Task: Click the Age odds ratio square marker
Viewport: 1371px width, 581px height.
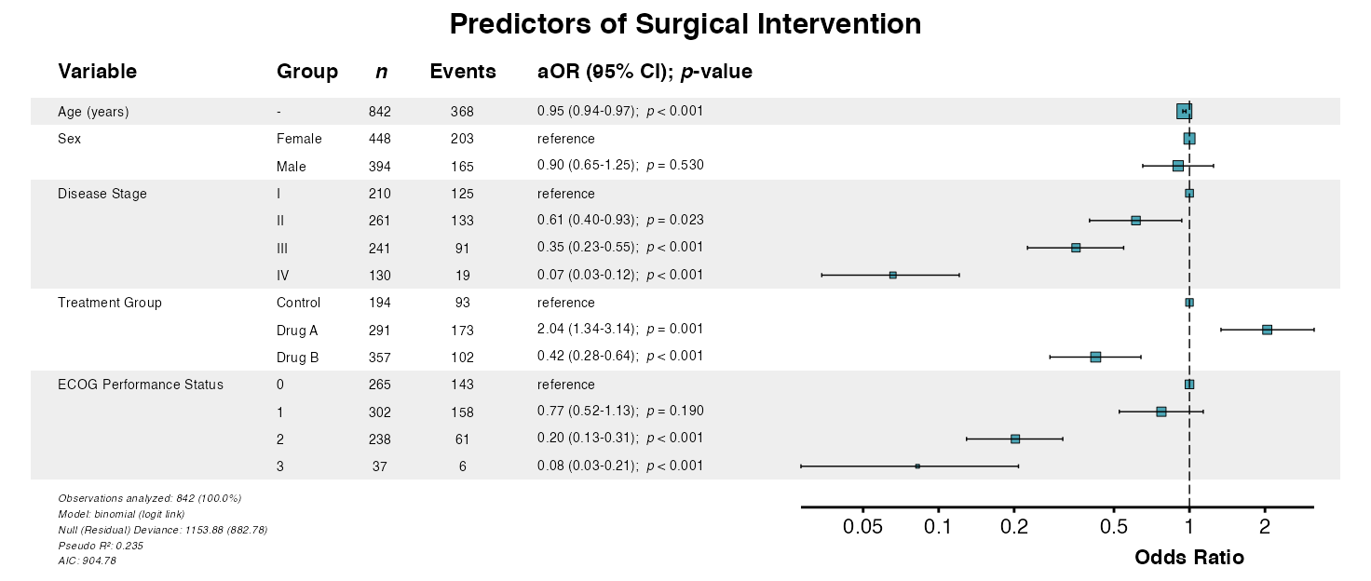Action: tap(1183, 112)
